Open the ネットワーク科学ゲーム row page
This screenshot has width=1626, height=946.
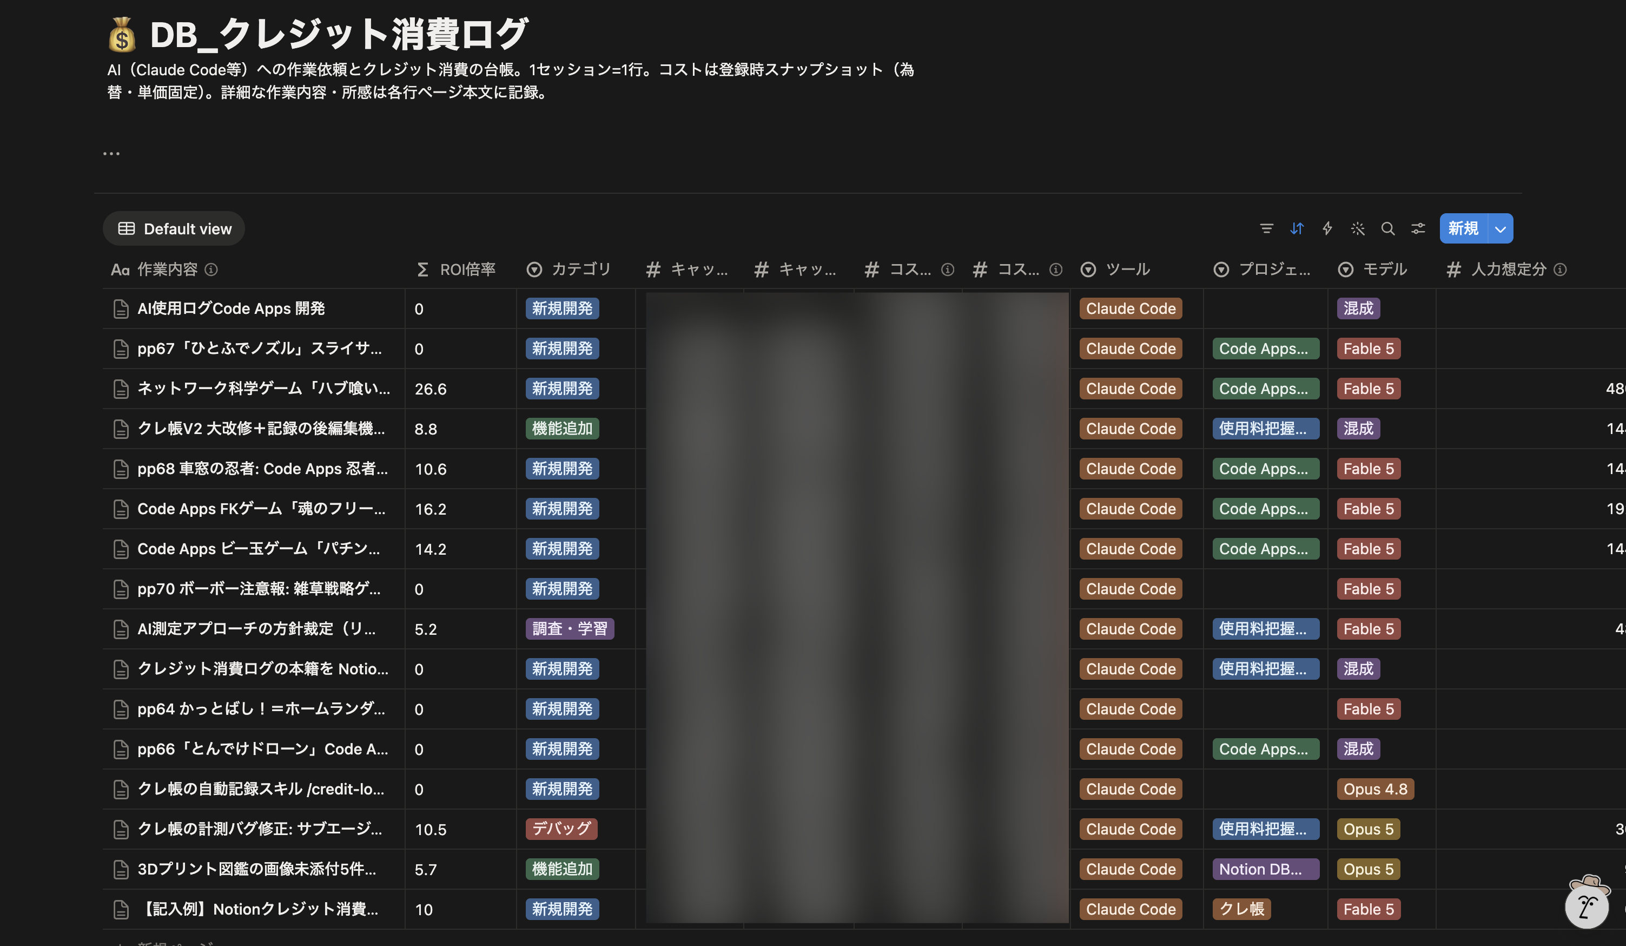[263, 389]
